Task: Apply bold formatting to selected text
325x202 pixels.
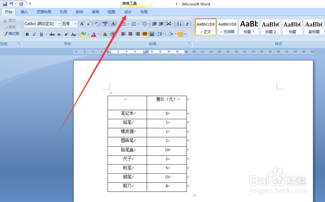Action: (x=27, y=34)
